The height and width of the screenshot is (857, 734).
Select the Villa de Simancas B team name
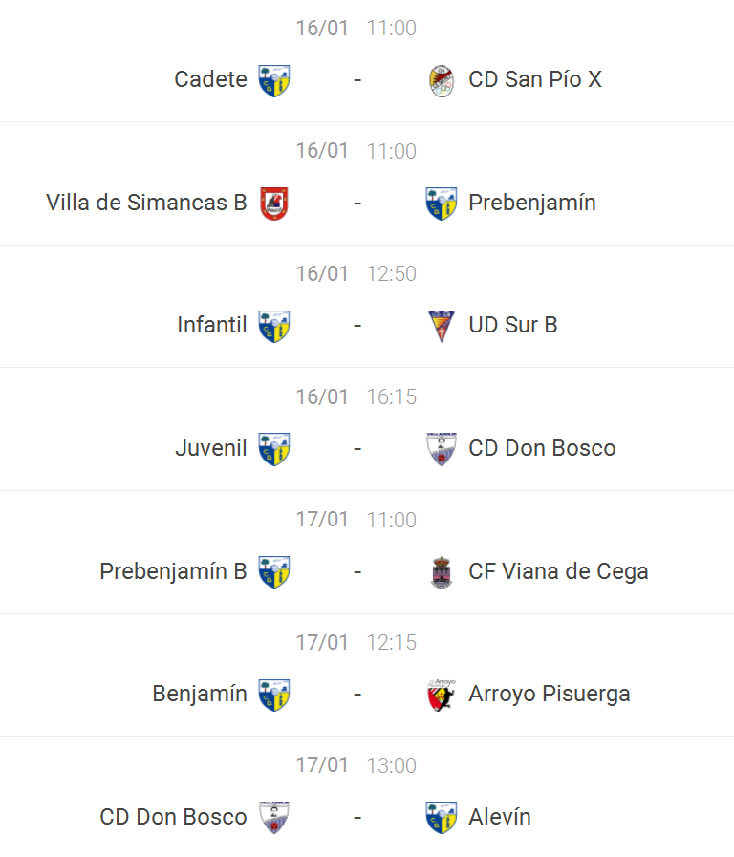(146, 203)
